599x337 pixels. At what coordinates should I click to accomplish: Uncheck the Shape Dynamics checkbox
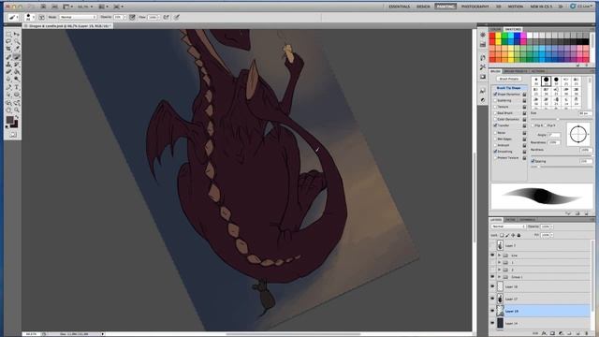495,94
